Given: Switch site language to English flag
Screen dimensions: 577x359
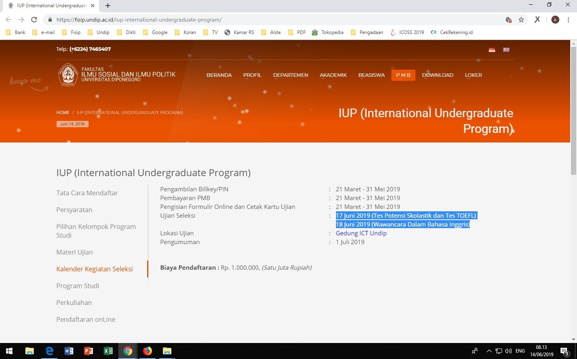Looking at the screenshot, I should click(506, 50).
